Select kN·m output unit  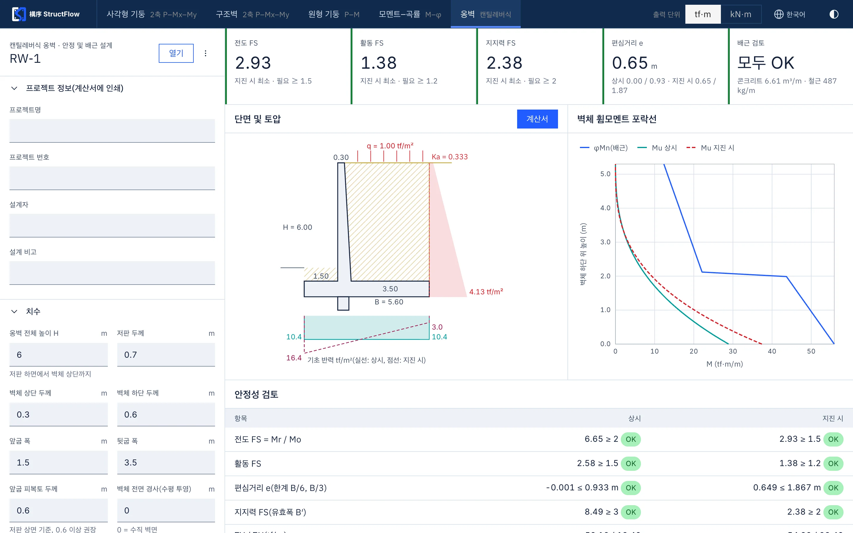740,14
